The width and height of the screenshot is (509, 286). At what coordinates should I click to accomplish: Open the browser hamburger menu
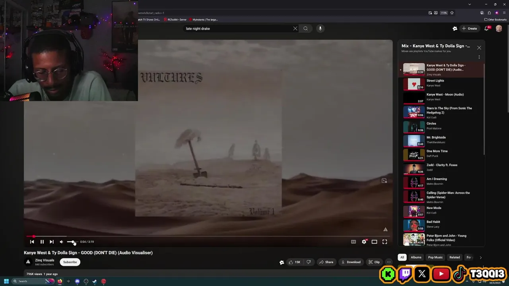[x=503, y=13]
